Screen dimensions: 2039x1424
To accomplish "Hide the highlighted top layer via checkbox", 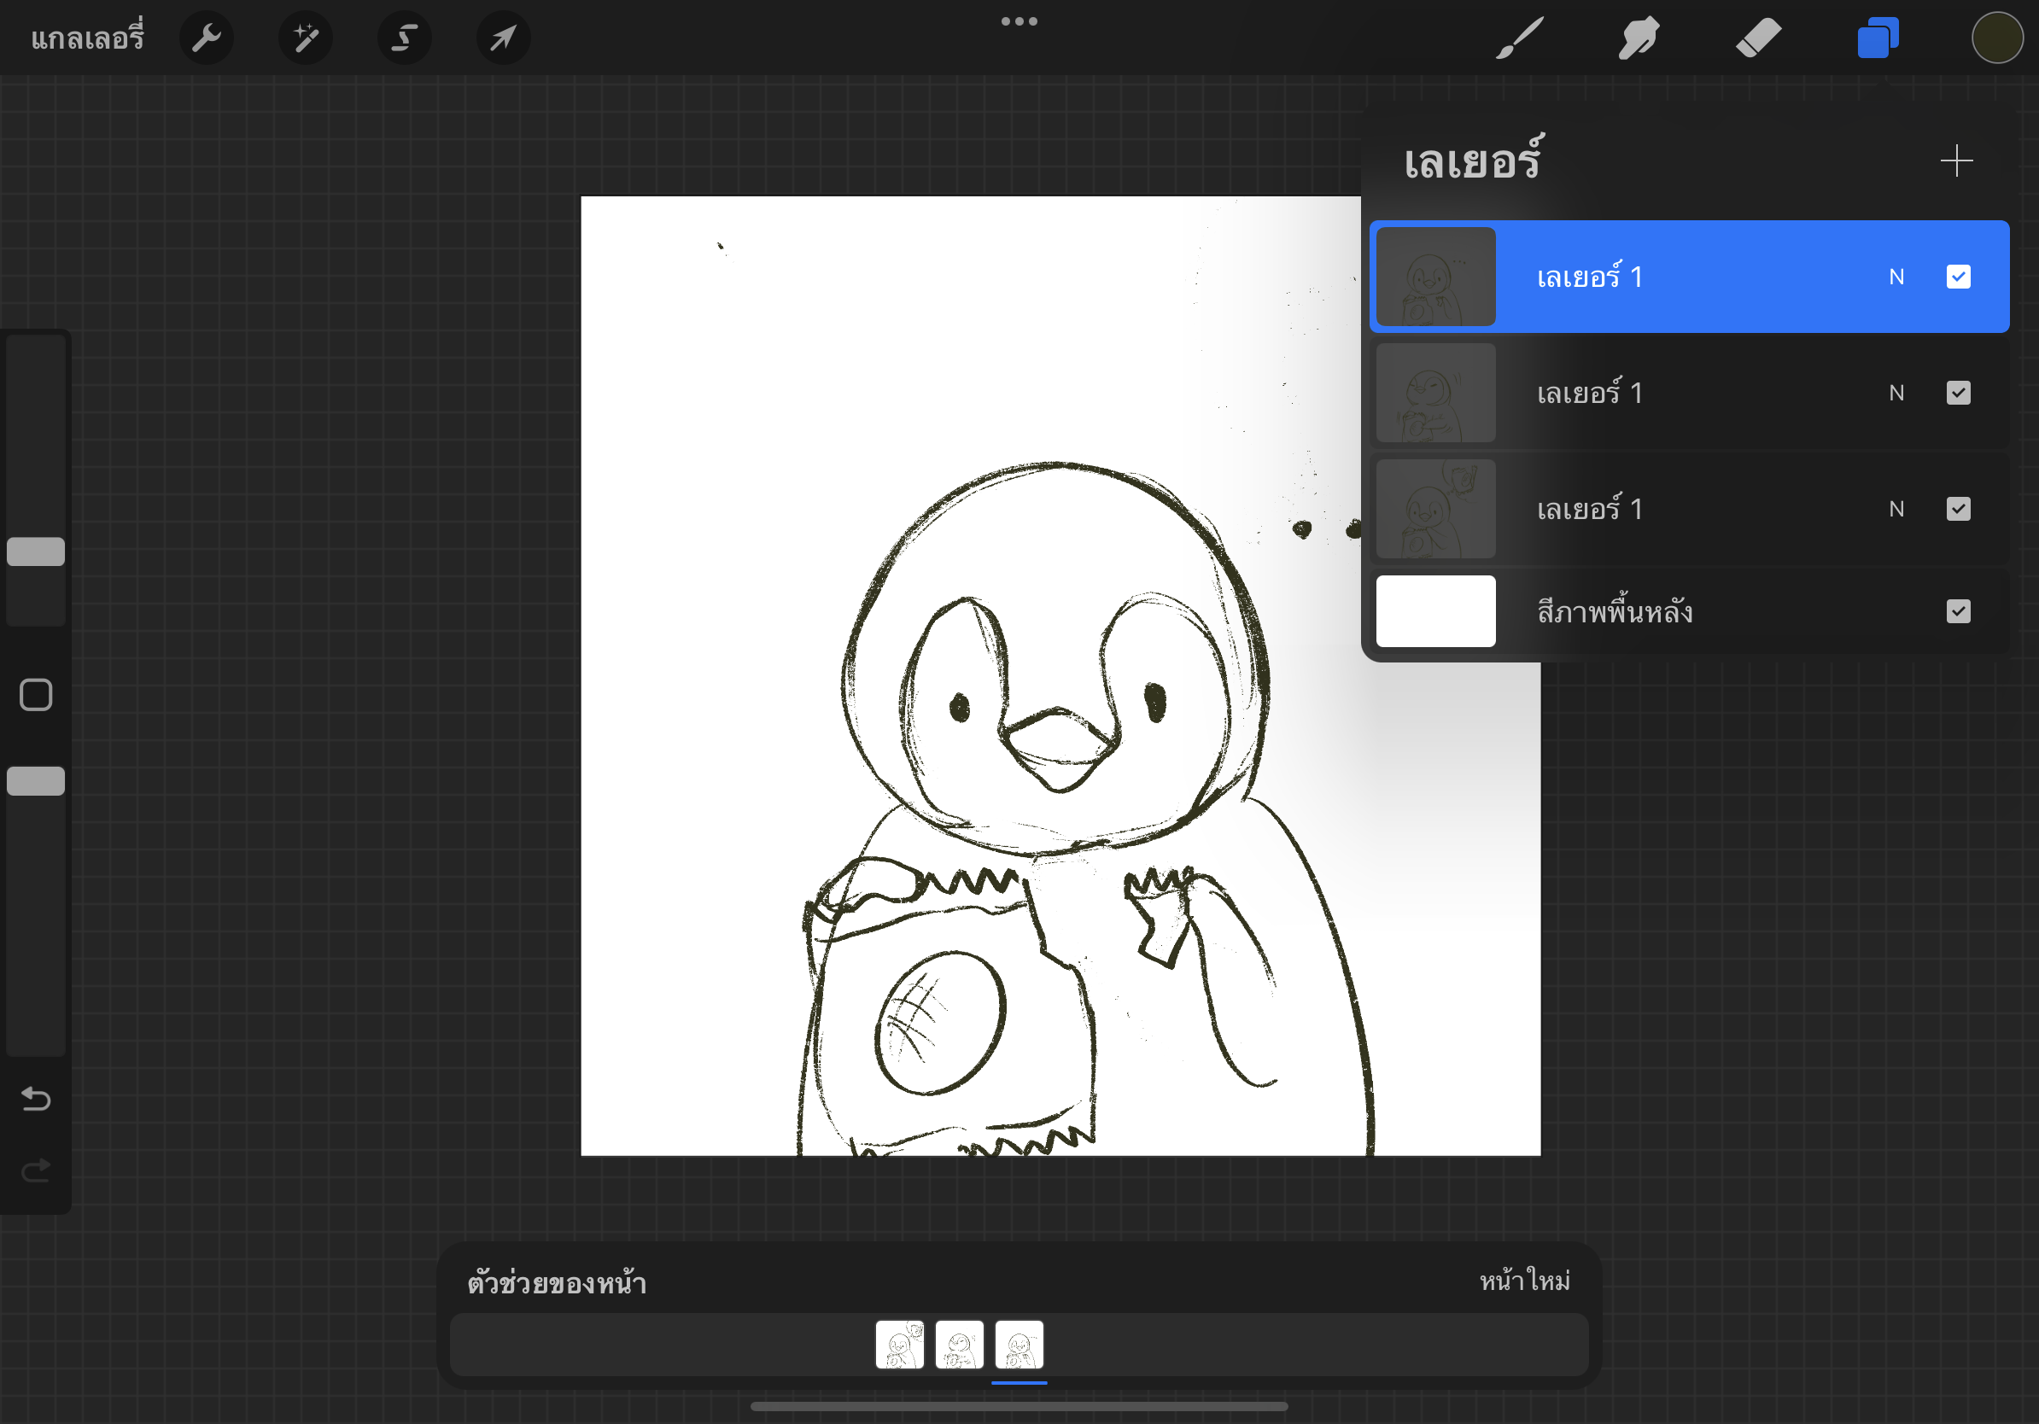I will tap(1957, 277).
